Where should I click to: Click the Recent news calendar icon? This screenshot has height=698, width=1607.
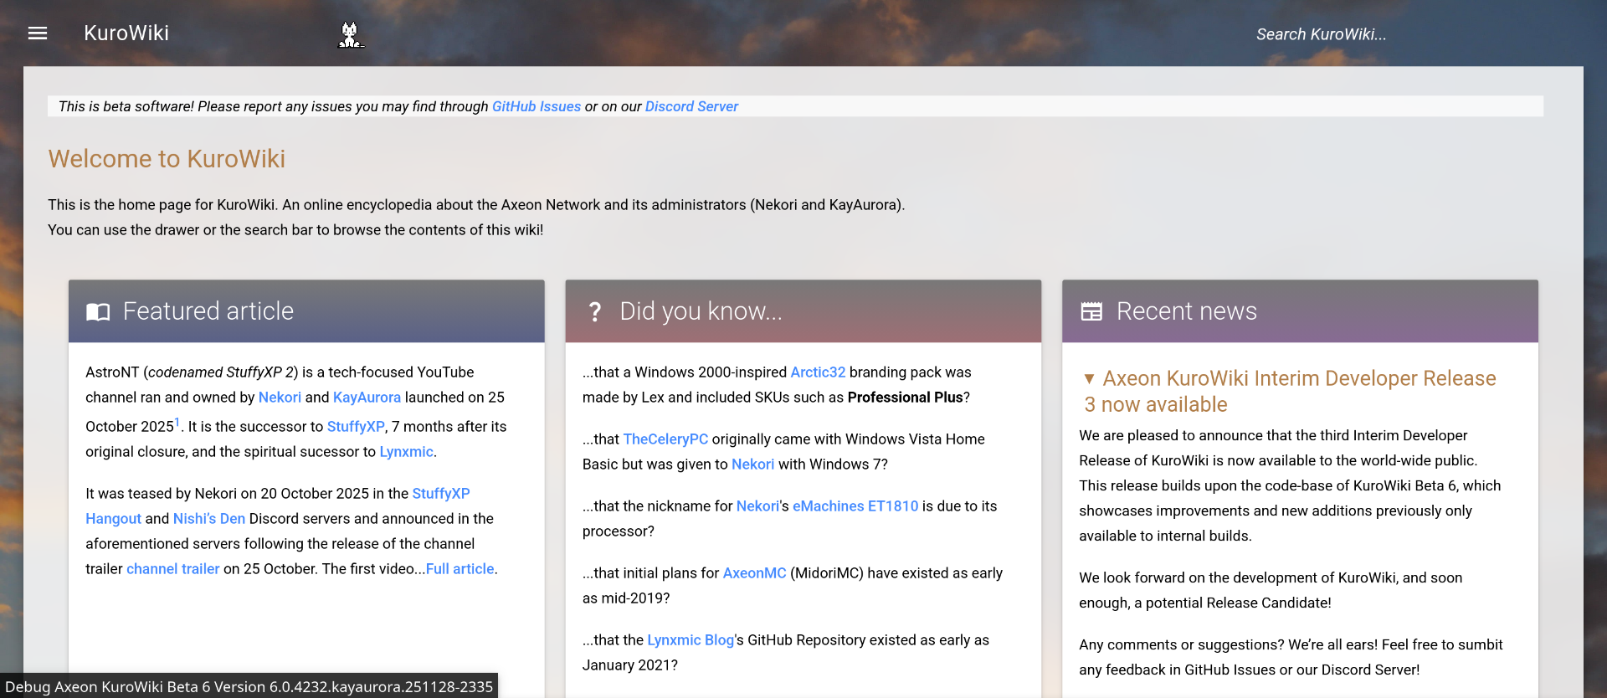pos(1091,312)
